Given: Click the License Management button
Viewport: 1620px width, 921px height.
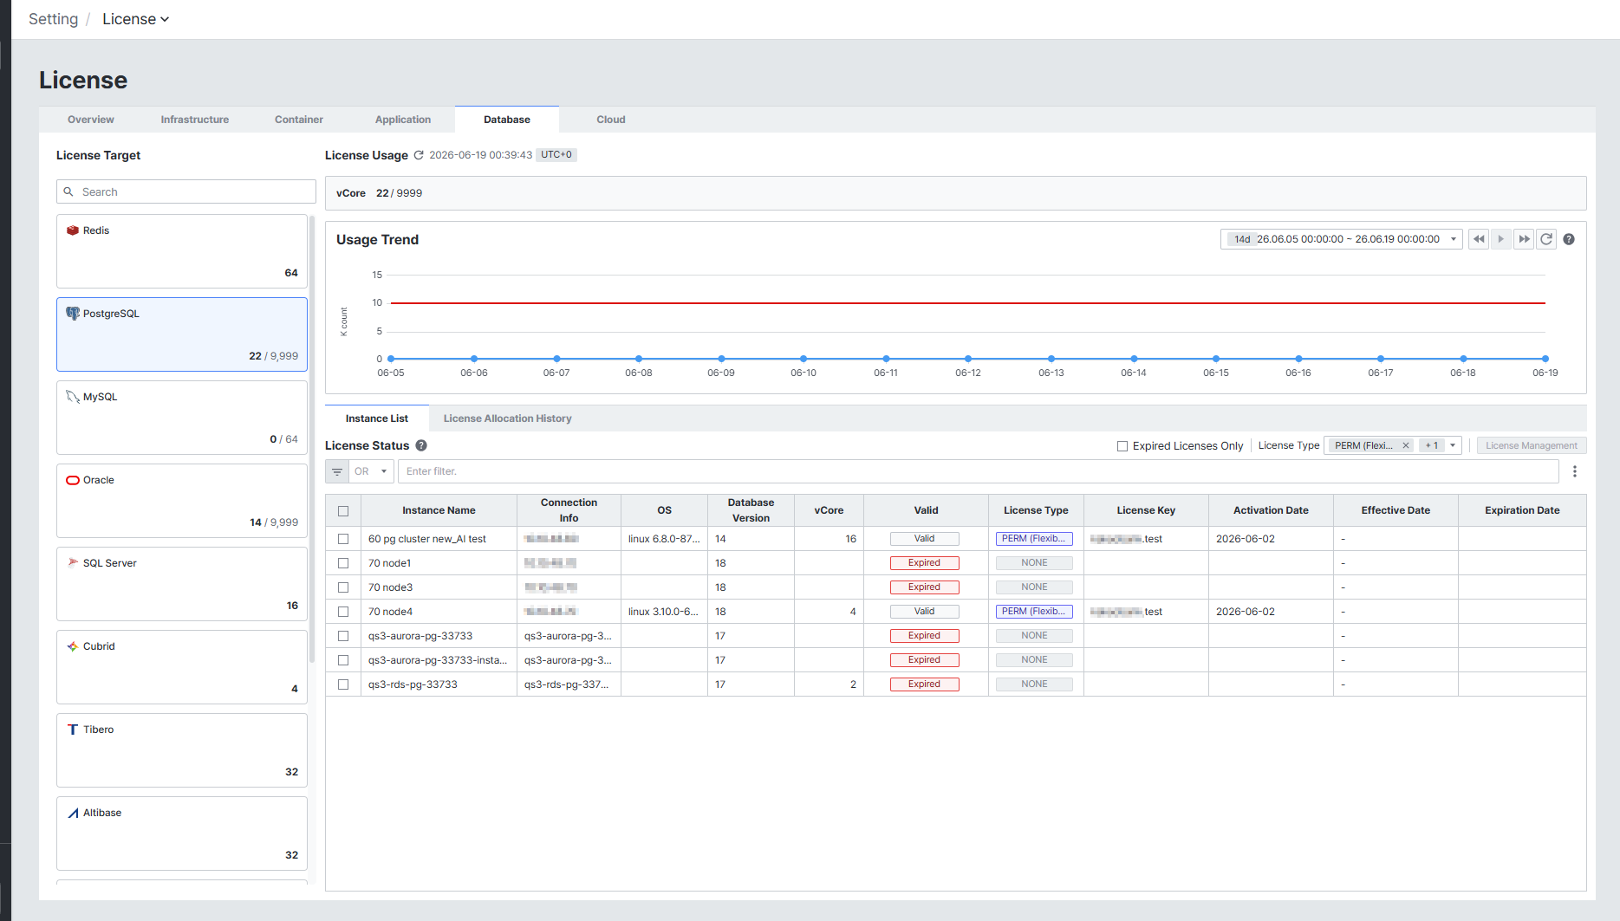Looking at the screenshot, I should coord(1532,445).
